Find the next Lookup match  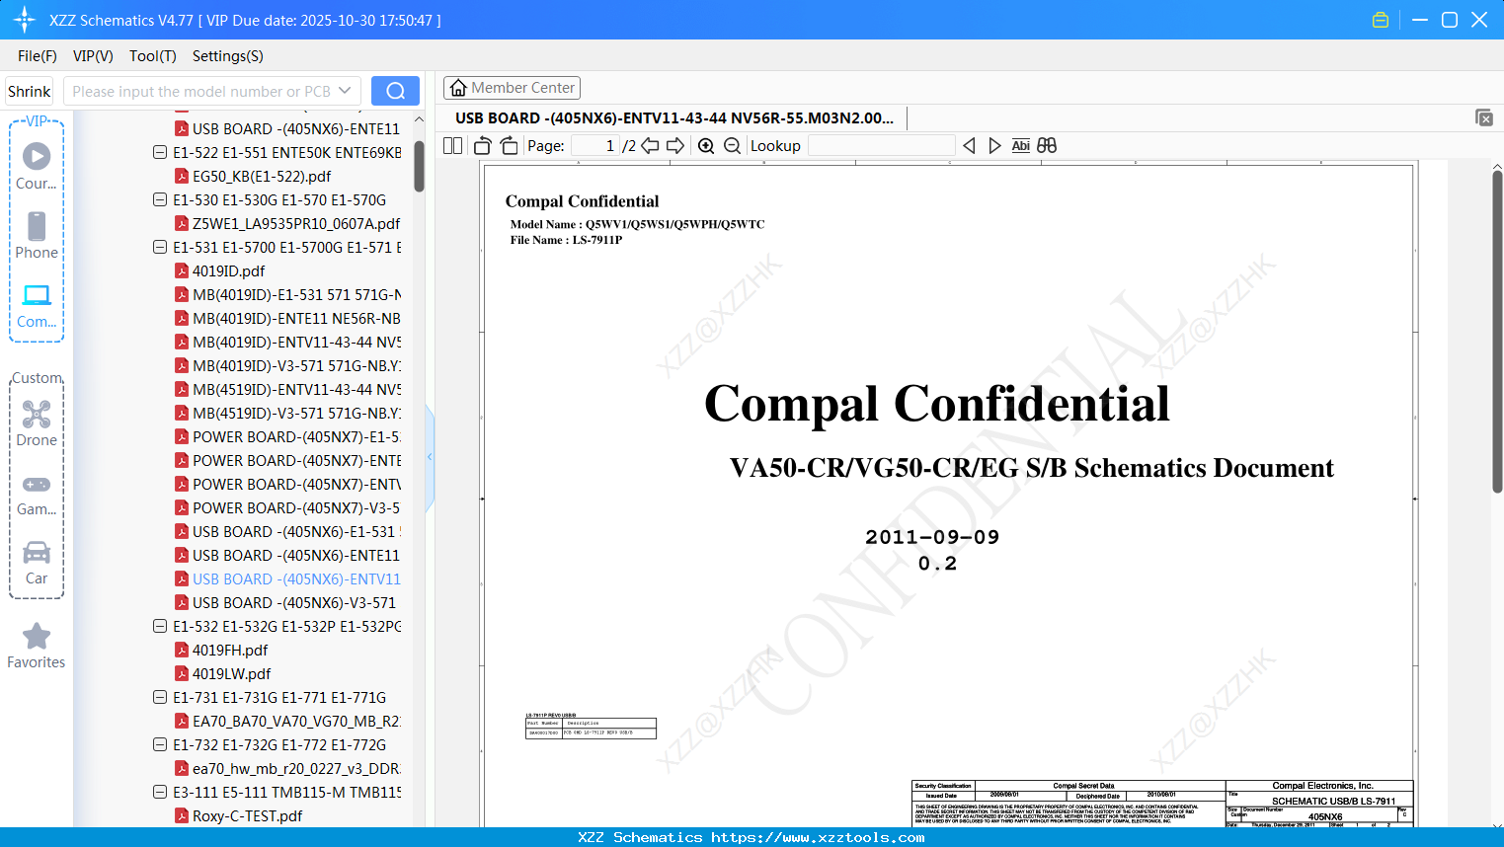(994, 145)
